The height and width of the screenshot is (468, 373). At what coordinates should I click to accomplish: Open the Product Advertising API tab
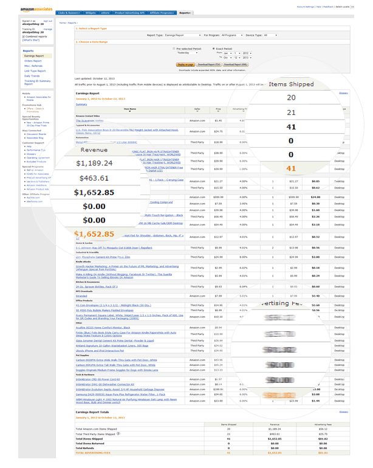click(129, 13)
